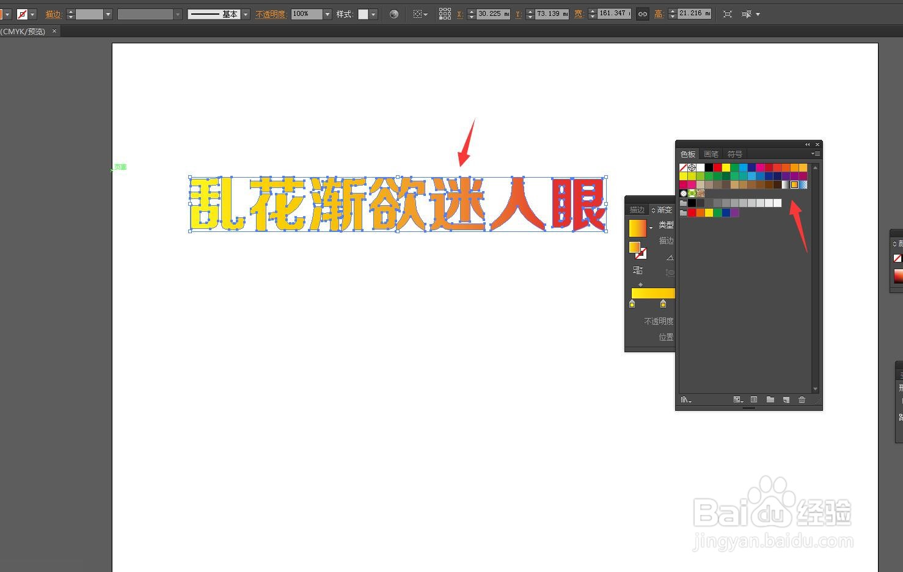Click the Show Swatch Kinds menu icon
The width and height of the screenshot is (903, 572).
click(738, 400)
